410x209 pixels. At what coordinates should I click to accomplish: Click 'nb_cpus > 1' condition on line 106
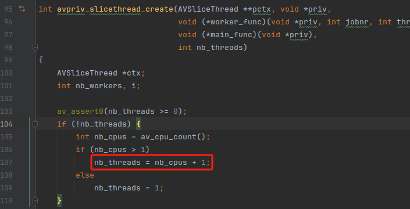tap(119, 150)
